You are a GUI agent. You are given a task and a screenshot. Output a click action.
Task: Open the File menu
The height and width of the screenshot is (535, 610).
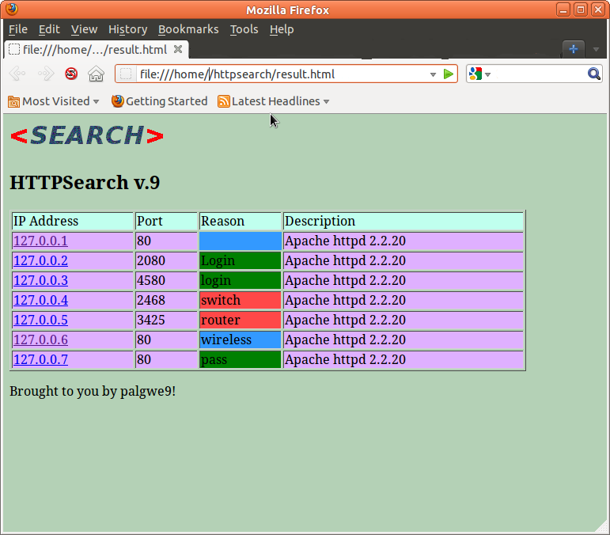click(18, 29)
